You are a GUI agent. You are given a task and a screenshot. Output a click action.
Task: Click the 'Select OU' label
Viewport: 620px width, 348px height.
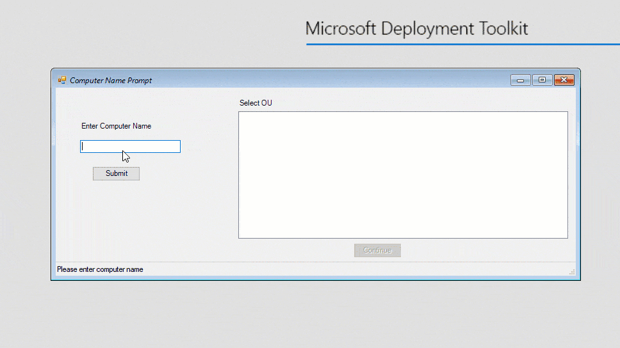tap(256, 103)
